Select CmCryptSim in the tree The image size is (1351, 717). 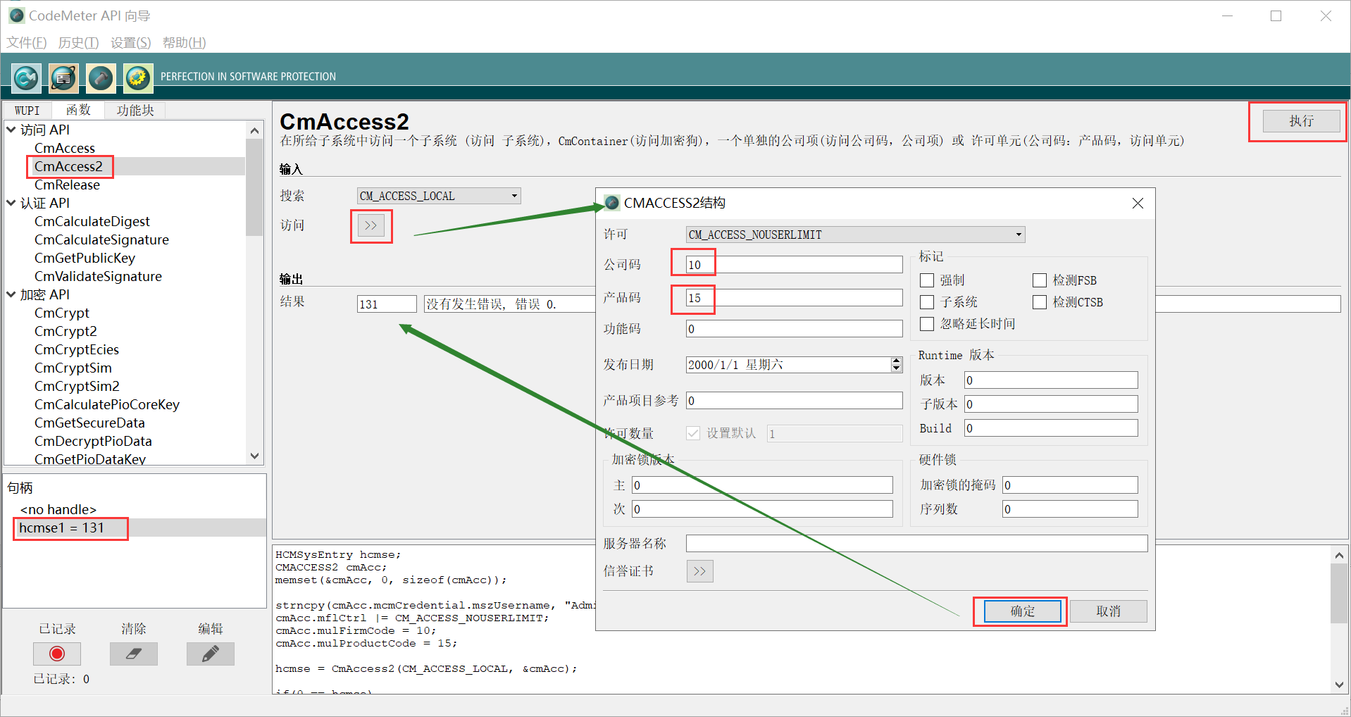[x=73, y=368]
